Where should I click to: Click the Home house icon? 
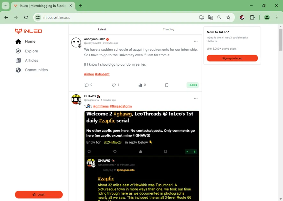pyautogui.click(x=18, y=41)
